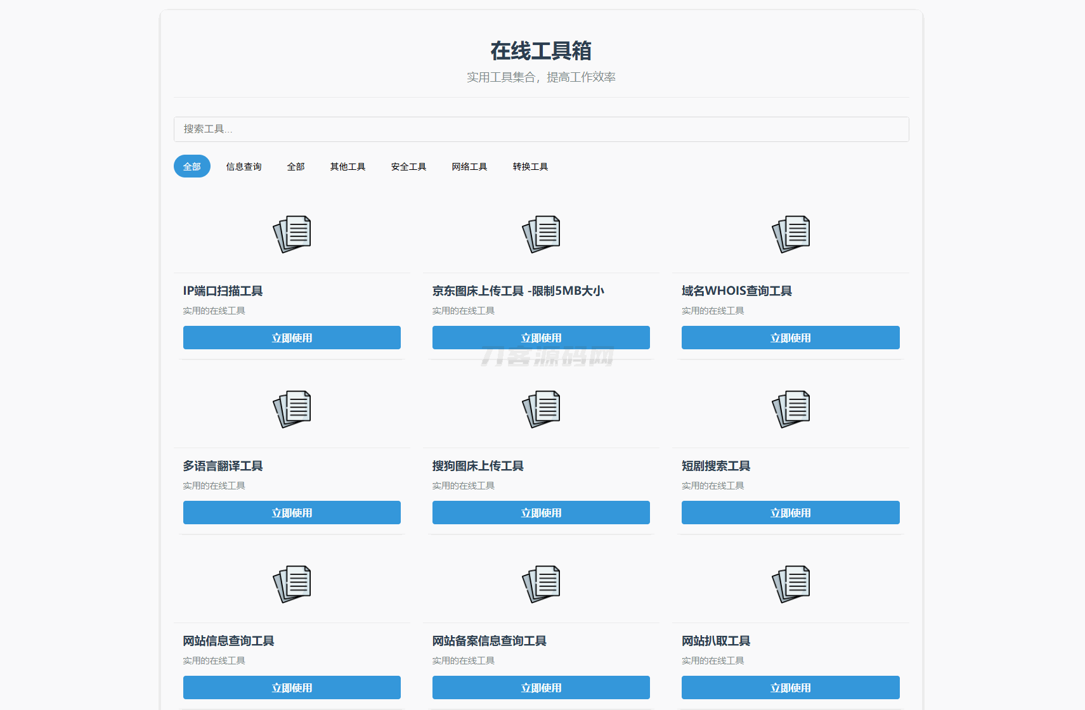Use the 短剧搜索工具 with 立即使用 button
This screenshot has width=1085, height=710.
coord(790,513)
